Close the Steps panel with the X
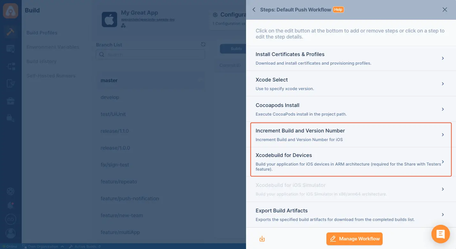The image size is (456, 249). pyautogui.click(x=445, y=10)
